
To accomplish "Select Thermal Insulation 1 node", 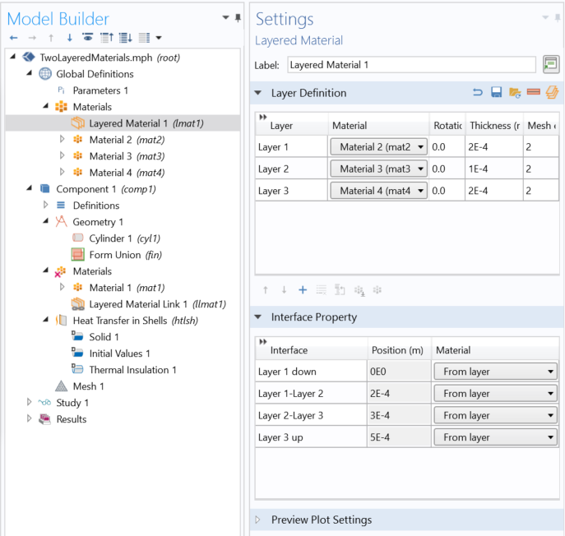I will click(x=132, y=370).
